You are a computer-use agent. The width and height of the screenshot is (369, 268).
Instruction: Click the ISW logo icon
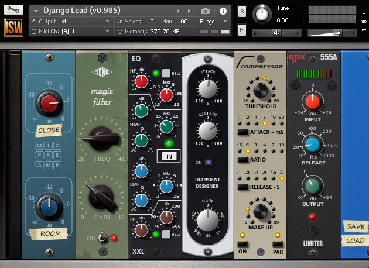13,28
